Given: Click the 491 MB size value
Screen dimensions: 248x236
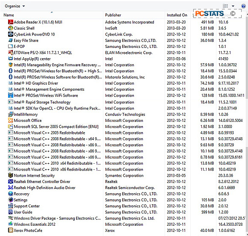Looking at the screenshot, I should pyautogui.click(x=207, y=22).
